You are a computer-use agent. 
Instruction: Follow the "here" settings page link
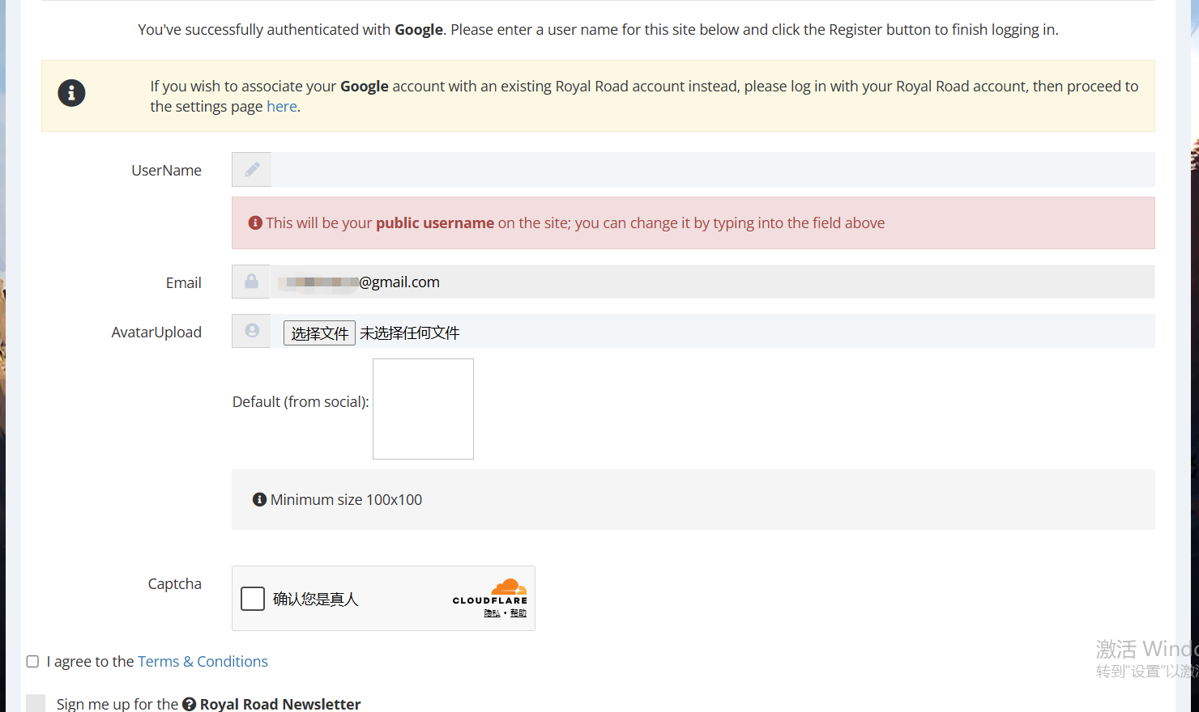[281, 107]
